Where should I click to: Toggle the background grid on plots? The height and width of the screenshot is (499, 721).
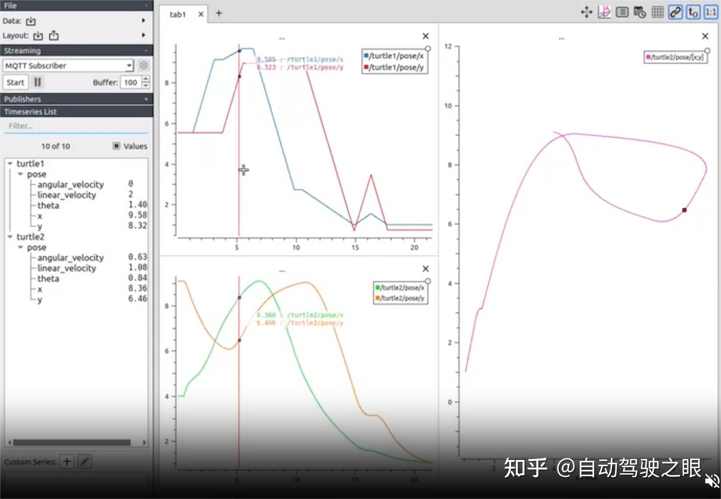[x=657, y=12]
